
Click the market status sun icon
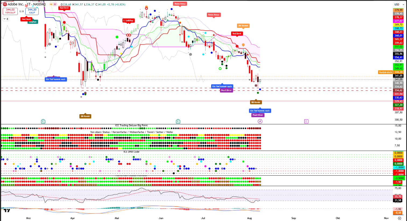[51, 4]
